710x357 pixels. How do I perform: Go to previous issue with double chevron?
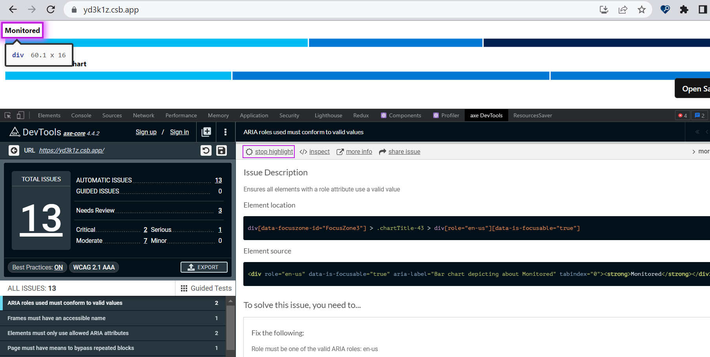click(697, 132)
